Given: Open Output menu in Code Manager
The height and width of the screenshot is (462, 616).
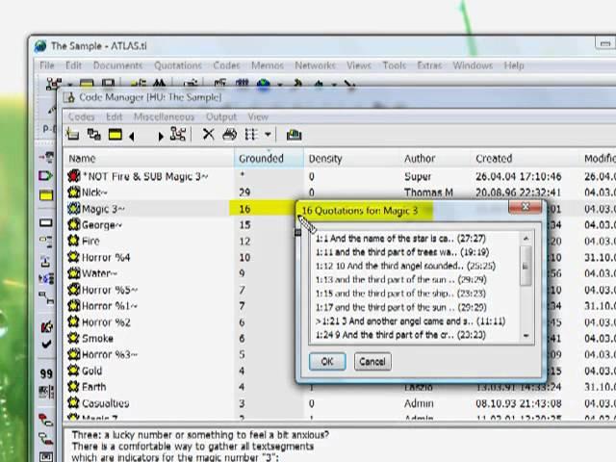Looking at the screenshot, I should pos(221,116).
